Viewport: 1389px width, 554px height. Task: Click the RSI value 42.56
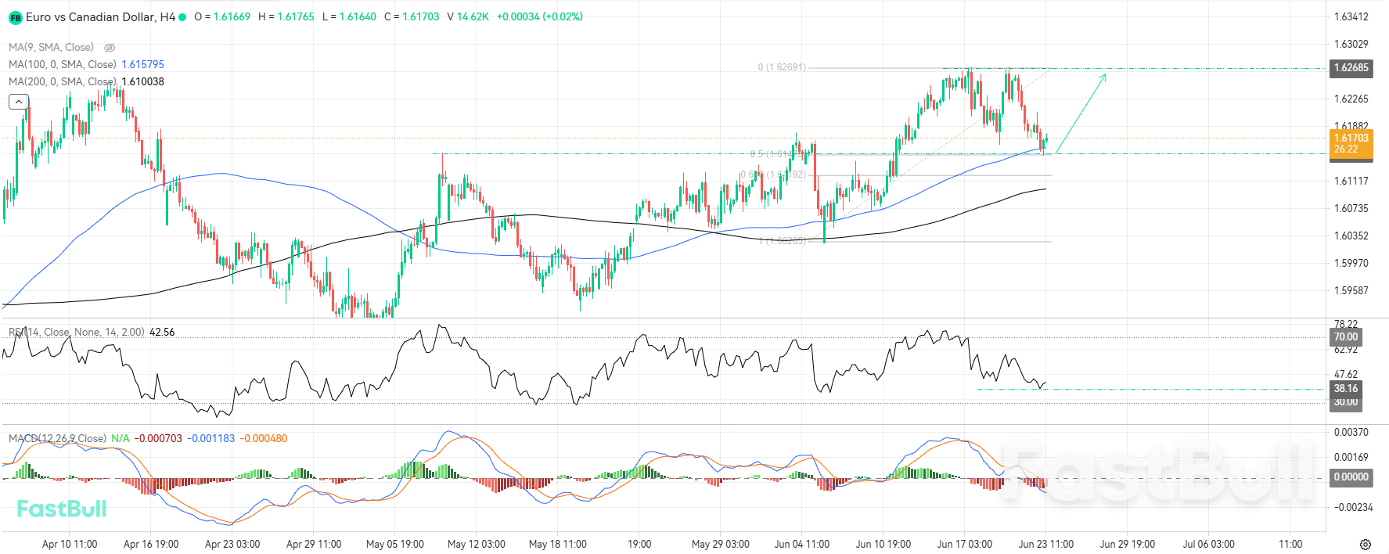tap(162, 333)
